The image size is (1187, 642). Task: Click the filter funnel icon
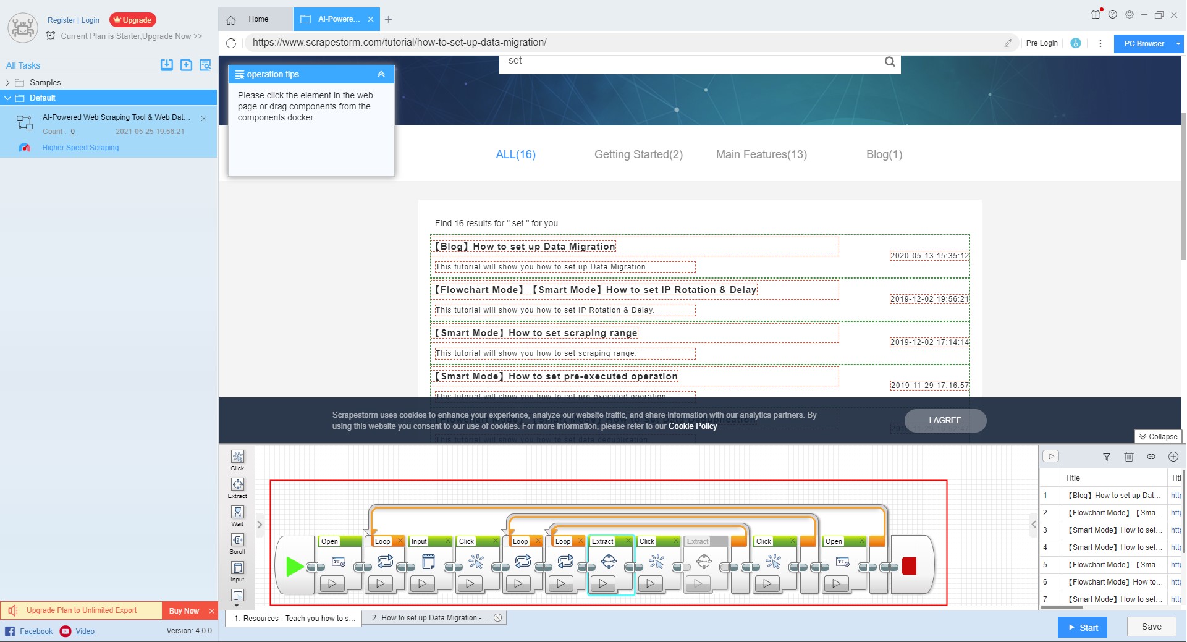tap(1107, 457)
